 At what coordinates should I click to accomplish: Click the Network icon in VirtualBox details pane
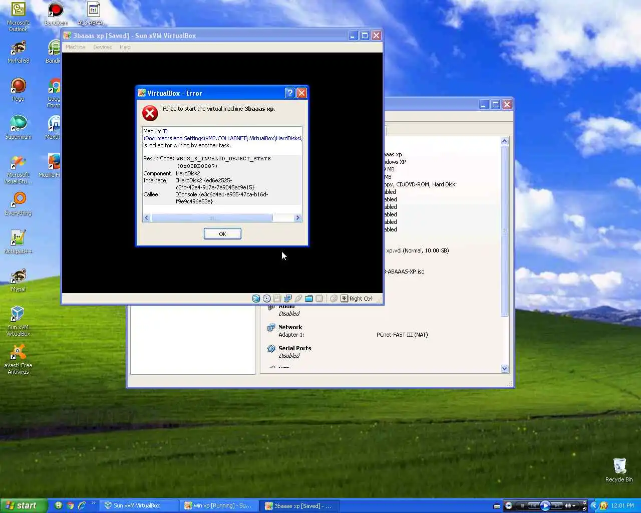click(271, 328)
